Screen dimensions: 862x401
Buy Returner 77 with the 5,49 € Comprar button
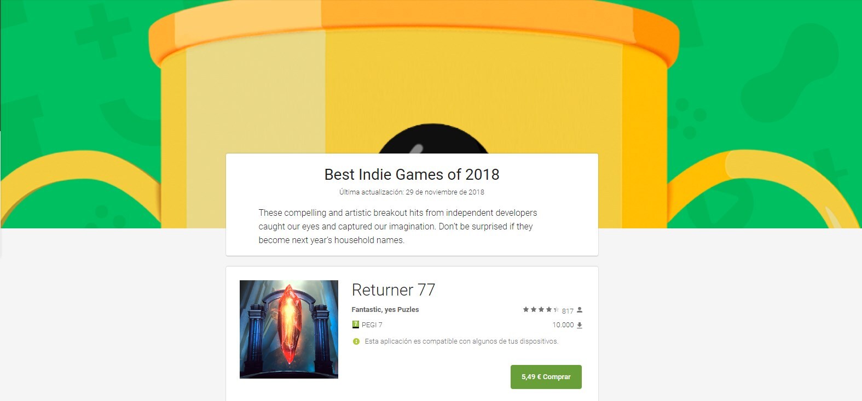(x=546, y=377)
